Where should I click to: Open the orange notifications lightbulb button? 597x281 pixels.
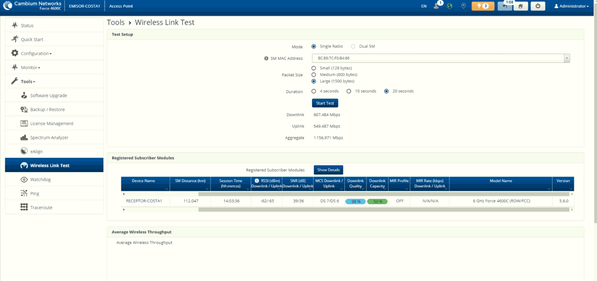(x=483, y=6)
